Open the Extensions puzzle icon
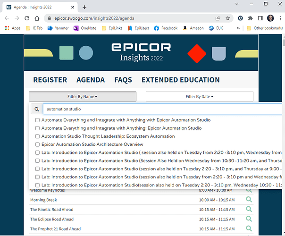This screenshot has height=236, width=285. click(250, 18)
